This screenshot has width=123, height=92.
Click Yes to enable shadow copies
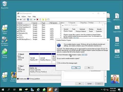pyautogui.click(x=76, y=68)
